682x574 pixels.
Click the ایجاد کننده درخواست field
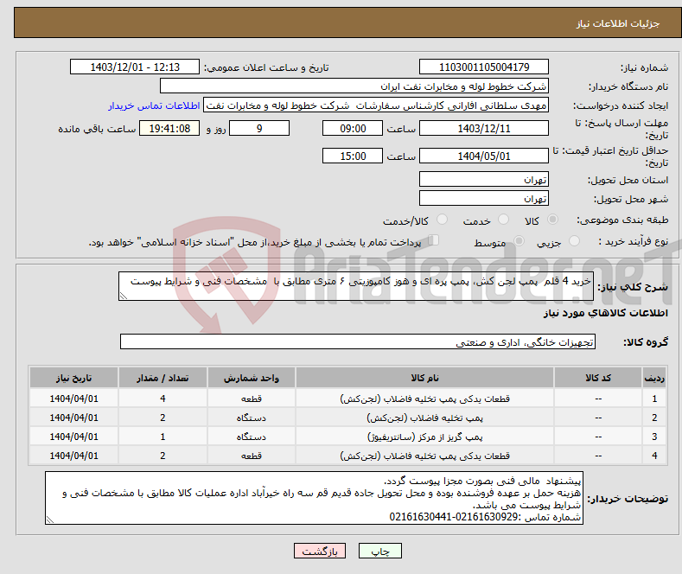376,105
